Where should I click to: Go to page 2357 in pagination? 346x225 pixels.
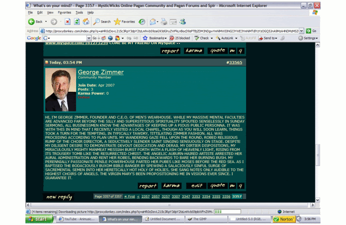tap(145, 196)
